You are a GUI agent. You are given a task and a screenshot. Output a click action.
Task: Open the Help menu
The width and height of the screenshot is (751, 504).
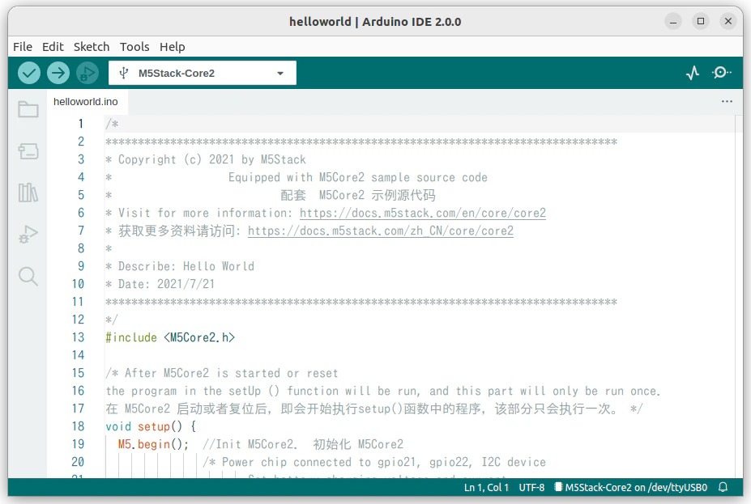coord(173,47)
